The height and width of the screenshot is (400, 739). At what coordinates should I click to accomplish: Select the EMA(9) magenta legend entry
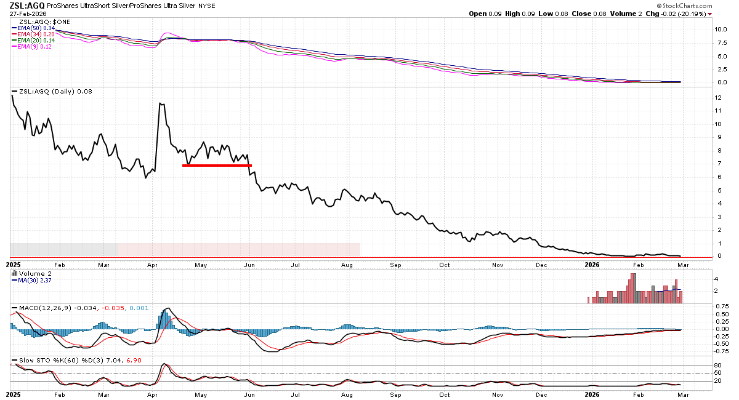[x=34, y=47]
